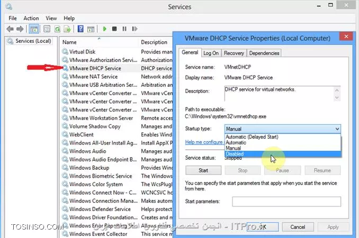Click the Startup type combo box arrow

click(x=337, y=129)
